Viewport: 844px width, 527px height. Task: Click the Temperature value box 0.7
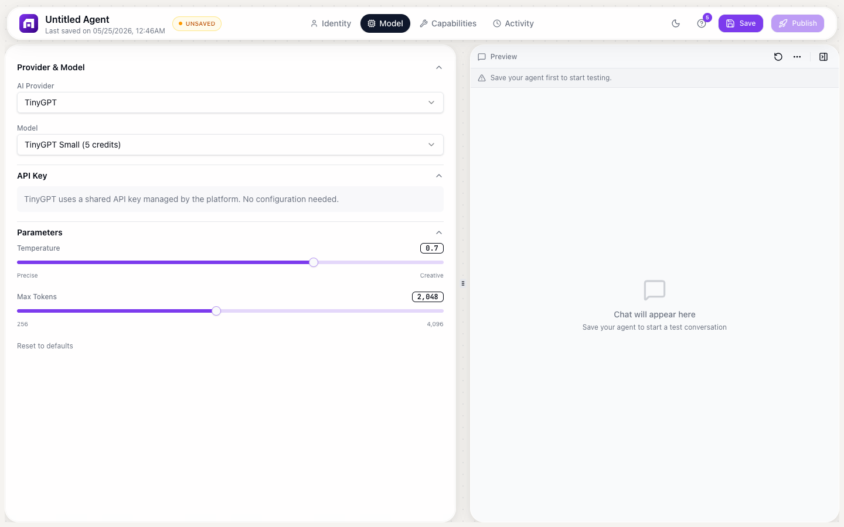pyautogui.click(x=432, y=248)
